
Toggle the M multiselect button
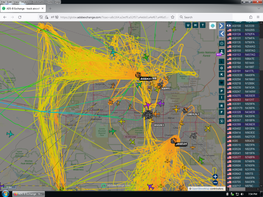coord(222,83)
